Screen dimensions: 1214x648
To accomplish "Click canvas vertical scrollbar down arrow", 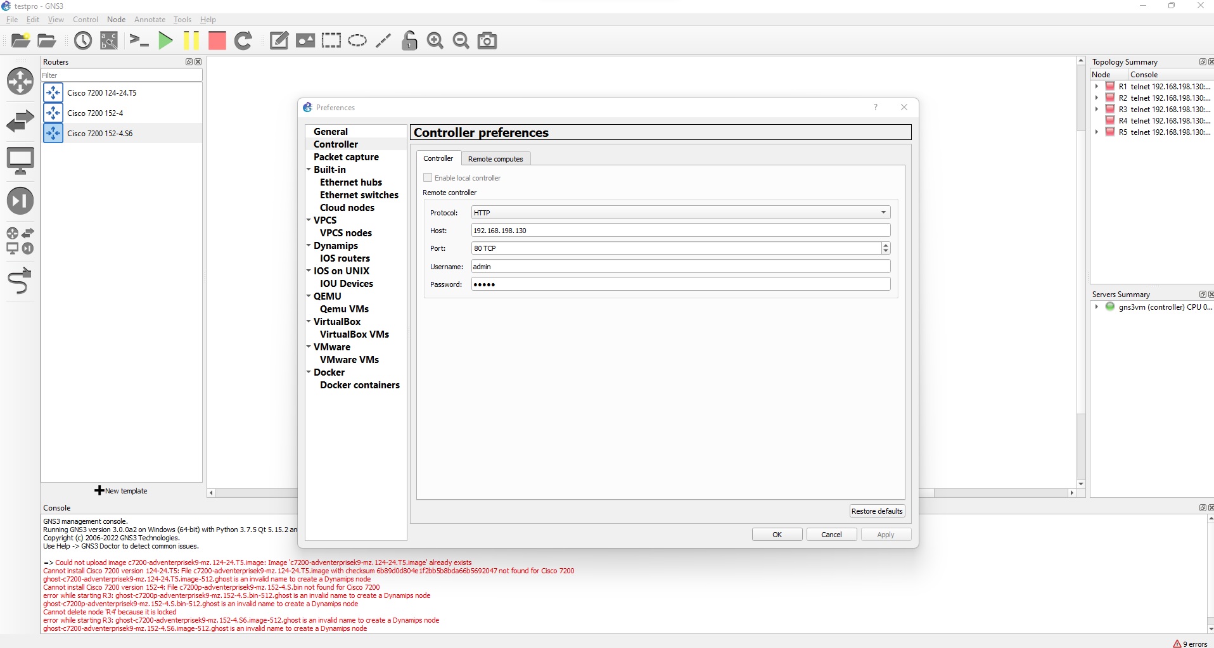I will [1081, 484].
